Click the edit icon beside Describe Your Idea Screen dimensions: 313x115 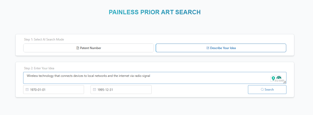click(x=208, y=48)
